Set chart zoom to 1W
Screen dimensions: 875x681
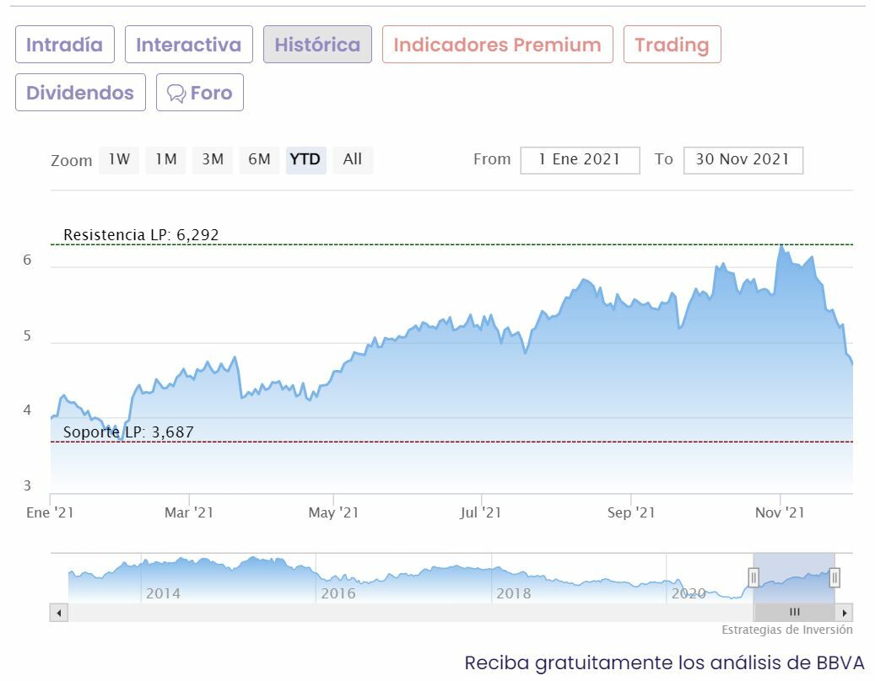(119, 159)
